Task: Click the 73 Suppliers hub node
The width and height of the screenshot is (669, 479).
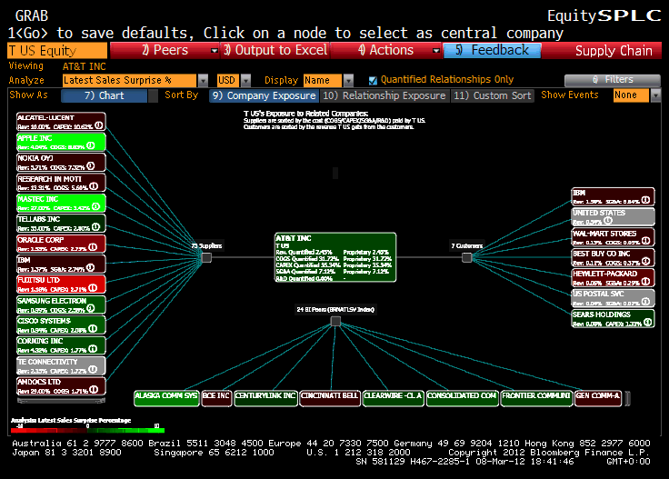Action: click(x=206, y=257)
